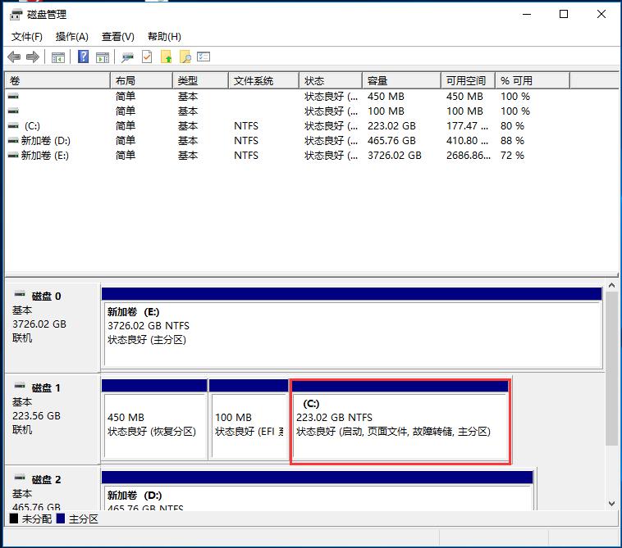The width and height of the screenshot is (622, 548).
Task: Open help via blue question mark icon
Action: 83,57
